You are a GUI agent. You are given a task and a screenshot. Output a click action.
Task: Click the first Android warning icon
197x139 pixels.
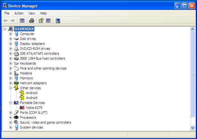pos(22,93)
